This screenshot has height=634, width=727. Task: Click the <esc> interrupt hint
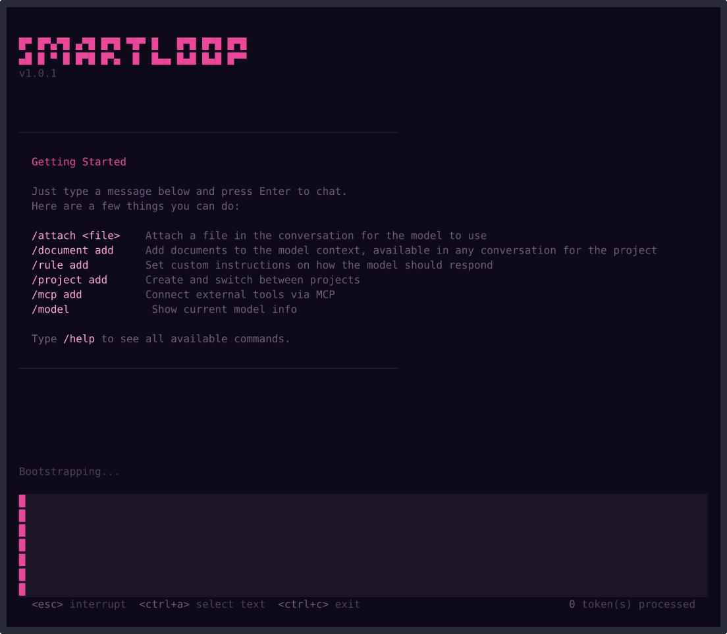click(80, 604)
